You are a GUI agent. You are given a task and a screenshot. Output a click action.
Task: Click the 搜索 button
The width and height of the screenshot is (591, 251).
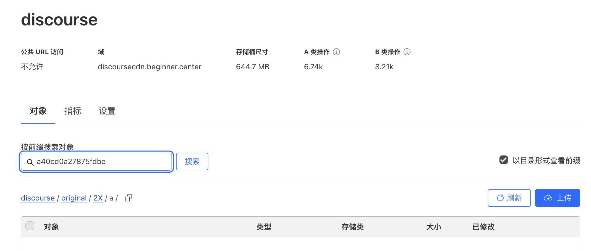coord(192,162)
